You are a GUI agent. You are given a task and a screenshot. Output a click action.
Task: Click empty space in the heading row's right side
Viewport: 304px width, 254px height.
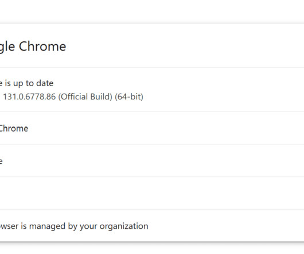[184, 46]
